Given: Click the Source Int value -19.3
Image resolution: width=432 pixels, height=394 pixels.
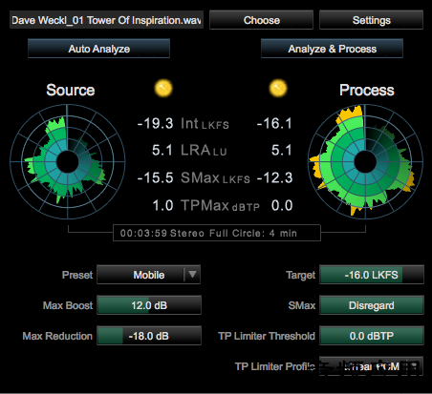Looking at the screenshot, I should [155, 123].
